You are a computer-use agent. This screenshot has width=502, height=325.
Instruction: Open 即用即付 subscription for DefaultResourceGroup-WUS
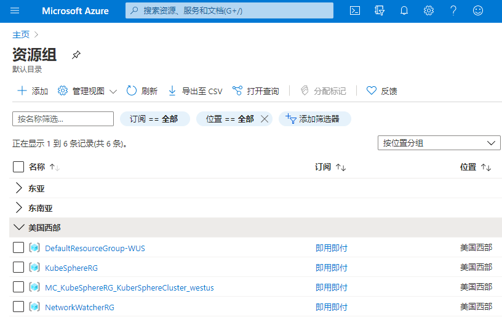click(x=332, y=248)
